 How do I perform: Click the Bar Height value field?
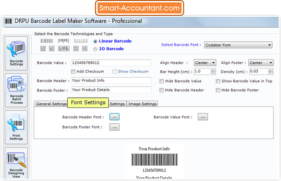(x=203, y=72)
